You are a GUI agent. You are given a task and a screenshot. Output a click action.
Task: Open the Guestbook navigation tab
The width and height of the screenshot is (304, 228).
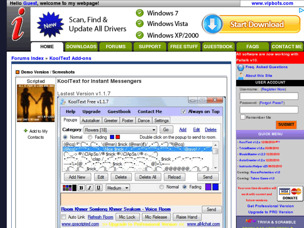218,47
